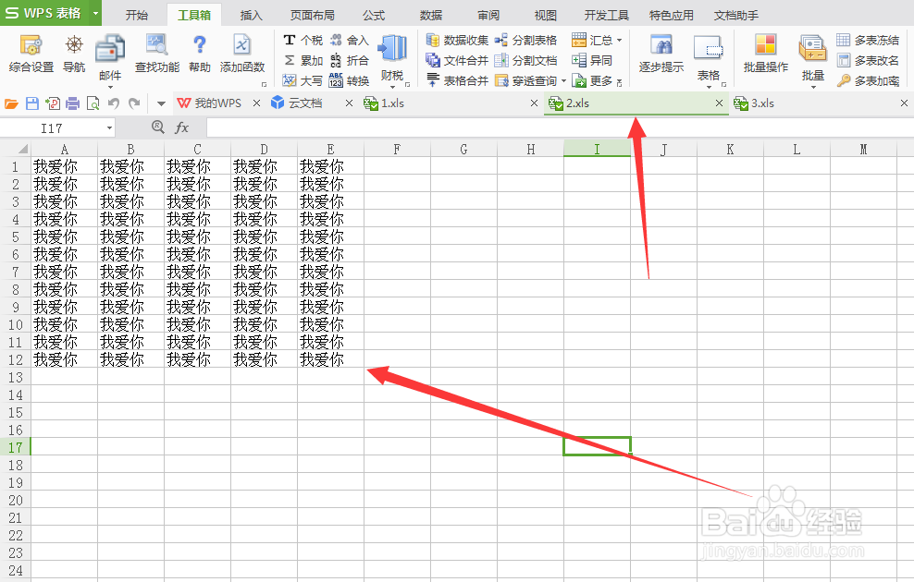Switch to the 视图 ribbon tab
The image size is (914, 582).
[546, 15]
